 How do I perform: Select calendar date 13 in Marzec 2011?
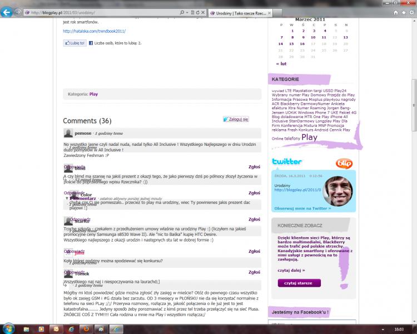(345, 37)
